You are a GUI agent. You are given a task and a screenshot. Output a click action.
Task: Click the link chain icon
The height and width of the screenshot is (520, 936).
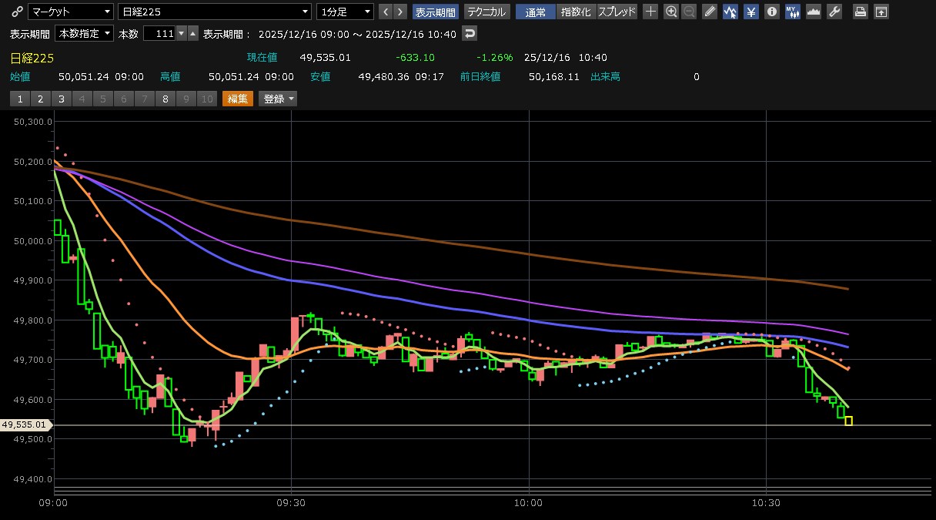coord(17,12)
